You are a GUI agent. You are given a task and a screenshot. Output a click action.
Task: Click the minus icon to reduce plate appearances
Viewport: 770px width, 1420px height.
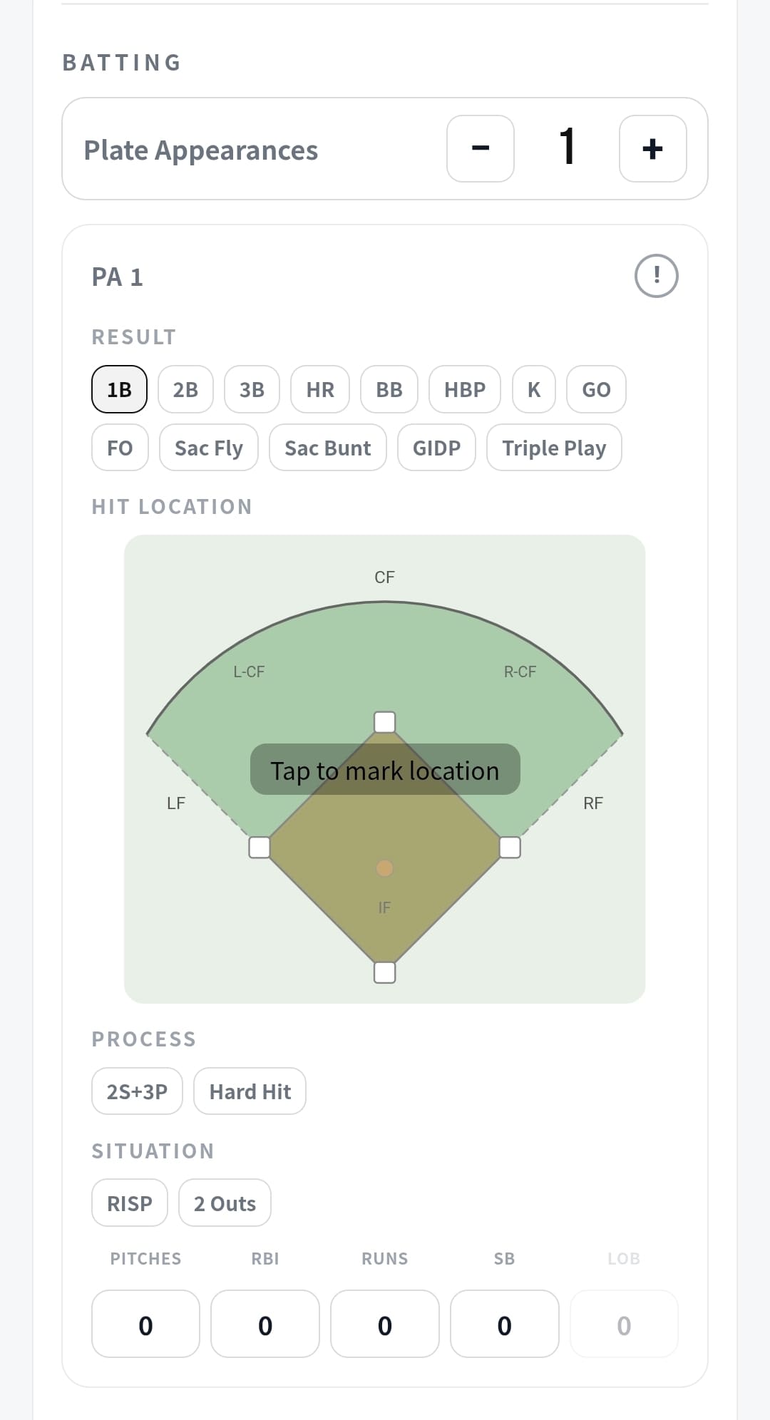480,148
